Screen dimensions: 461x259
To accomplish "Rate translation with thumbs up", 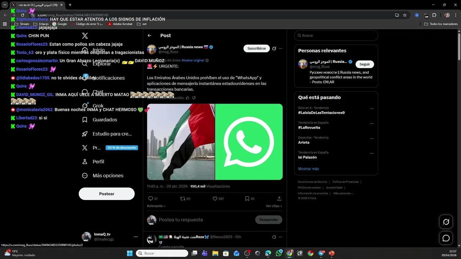I will (188, 98).
